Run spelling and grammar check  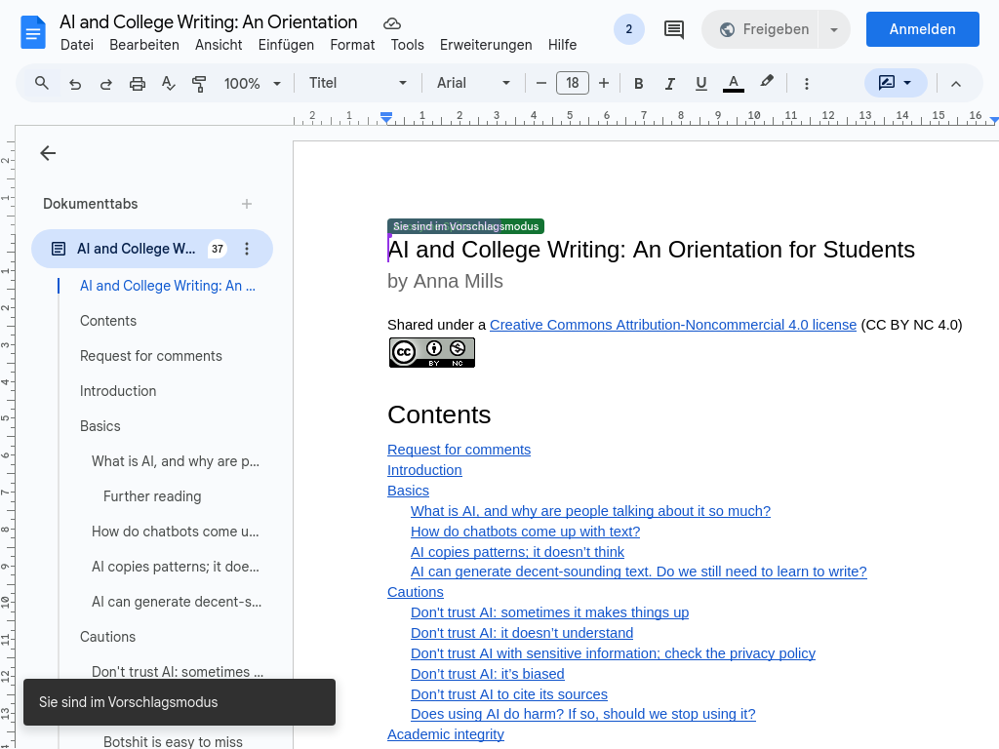(x=168, y=84)
